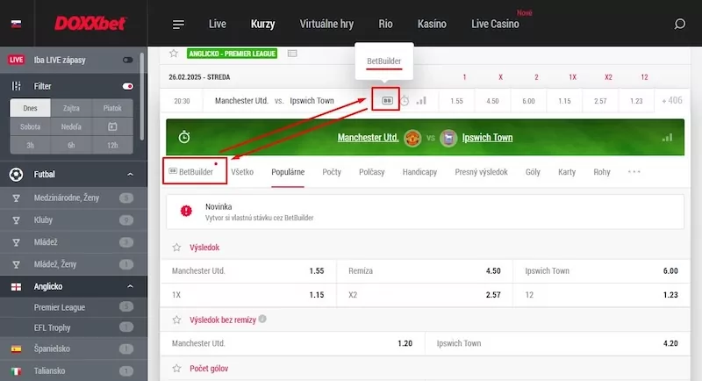This screenshot has width=702, height=381.
Task: Star the Počet gólov market
Action: (x=177, y=369)
